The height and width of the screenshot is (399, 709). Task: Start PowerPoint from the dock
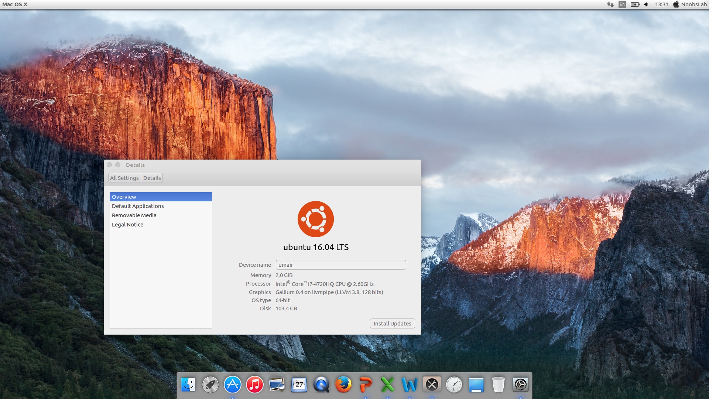point(366,385)
